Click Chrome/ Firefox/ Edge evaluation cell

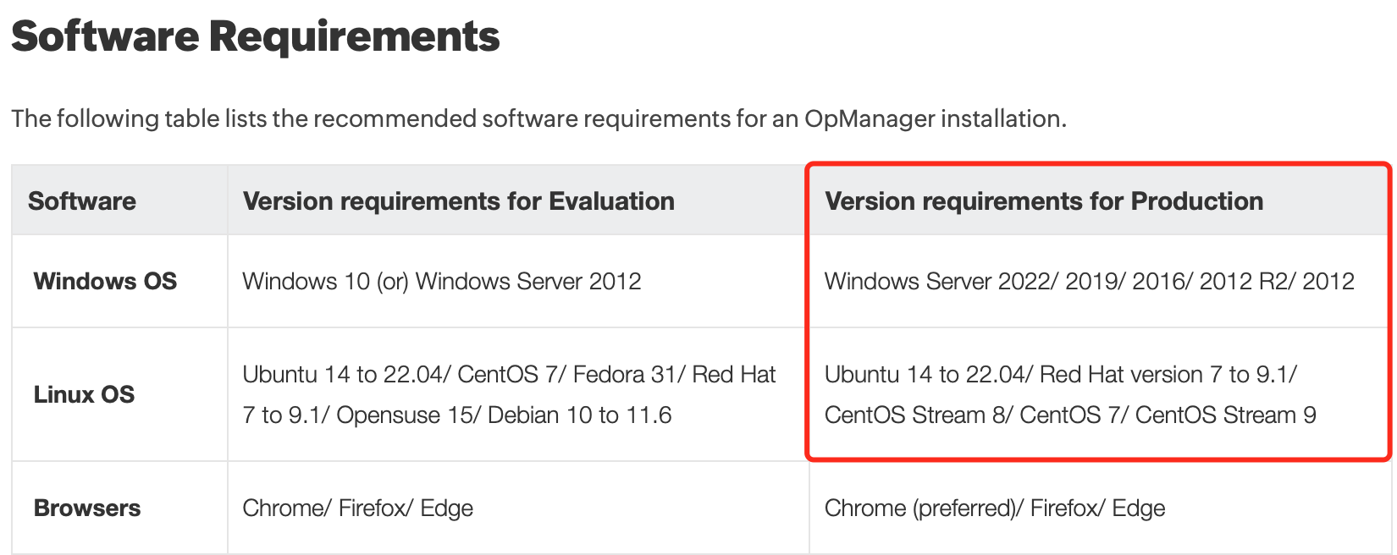tap(357, 508)
